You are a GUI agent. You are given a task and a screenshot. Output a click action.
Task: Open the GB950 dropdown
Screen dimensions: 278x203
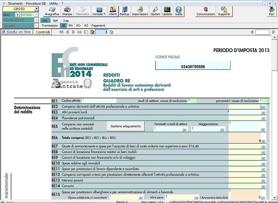[37, 9]
